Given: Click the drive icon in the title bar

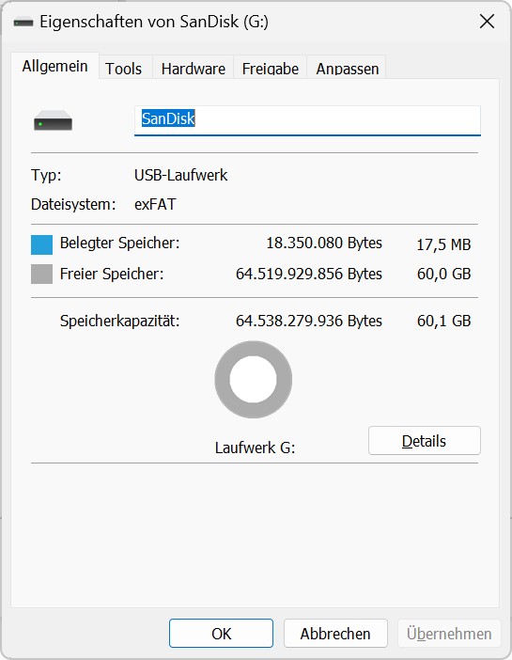Looking at the screenshot, I should click(23, 22).
